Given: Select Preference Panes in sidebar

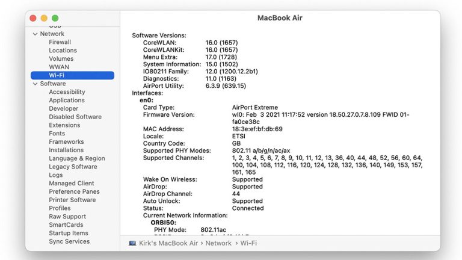Looking at the screenshot, I should (74, 191).
